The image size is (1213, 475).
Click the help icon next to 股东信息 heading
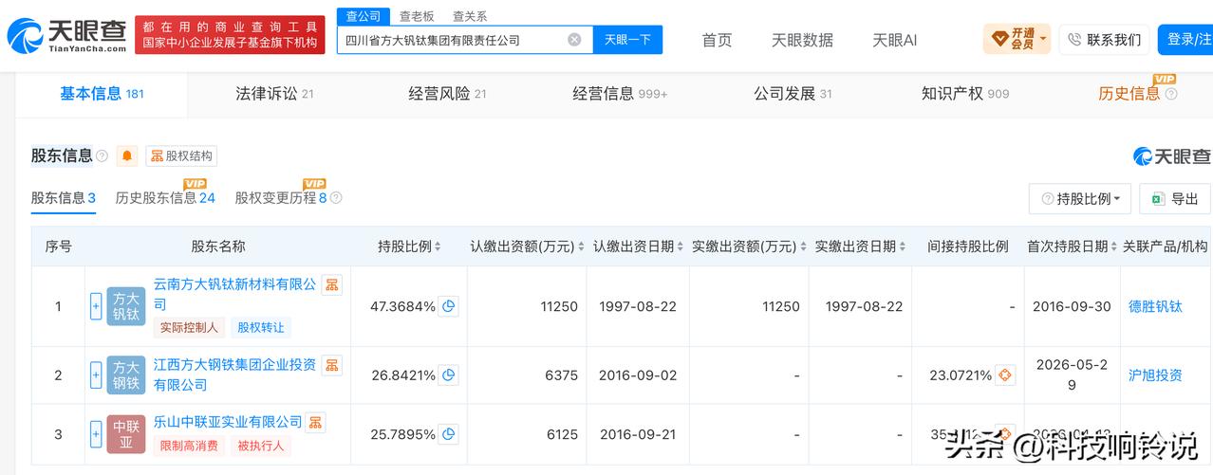coord(103,155)
